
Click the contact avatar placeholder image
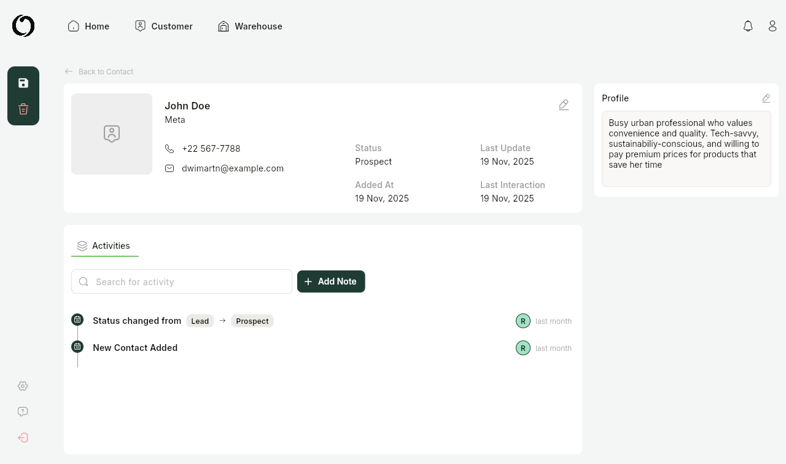(x=112, y=134)
